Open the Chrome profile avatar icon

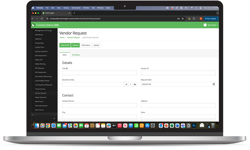(201, 18)
